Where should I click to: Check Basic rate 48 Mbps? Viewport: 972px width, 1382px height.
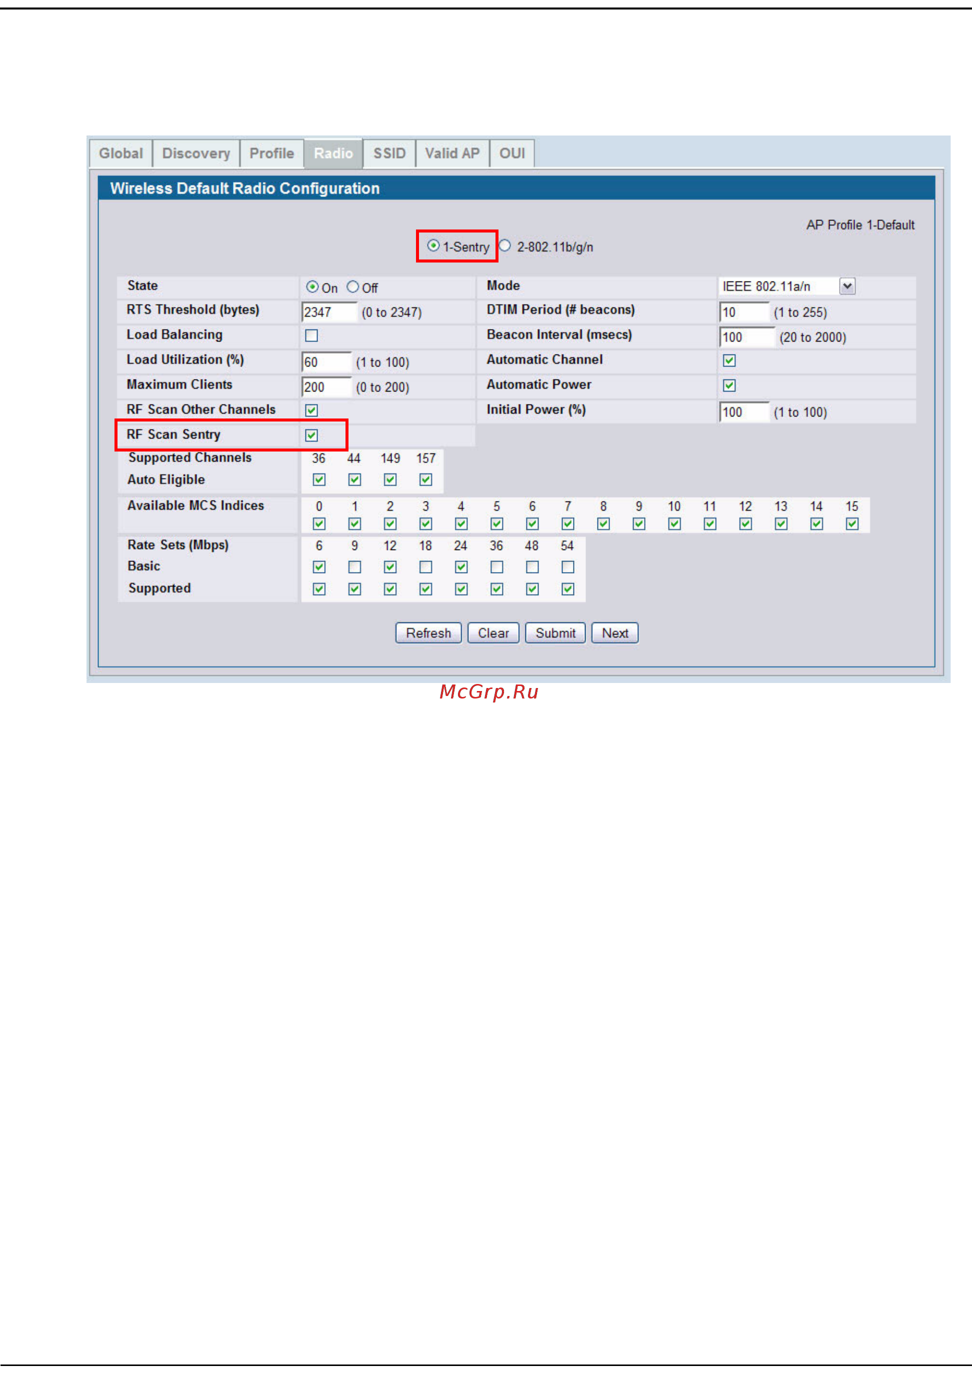pyautogui.click(x=532, y=567)
